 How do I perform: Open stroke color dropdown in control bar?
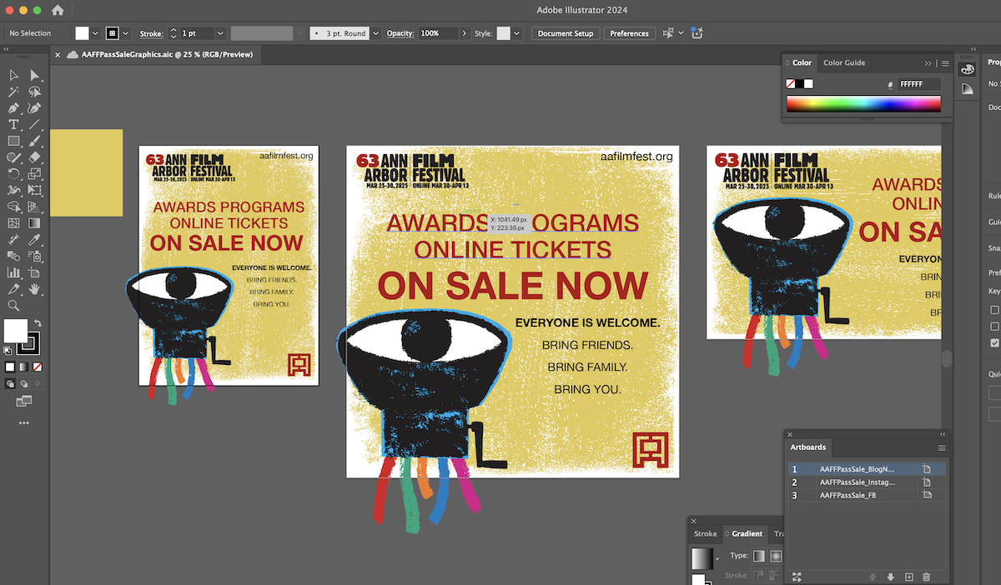pyautogui.click(x=126, y=33)
